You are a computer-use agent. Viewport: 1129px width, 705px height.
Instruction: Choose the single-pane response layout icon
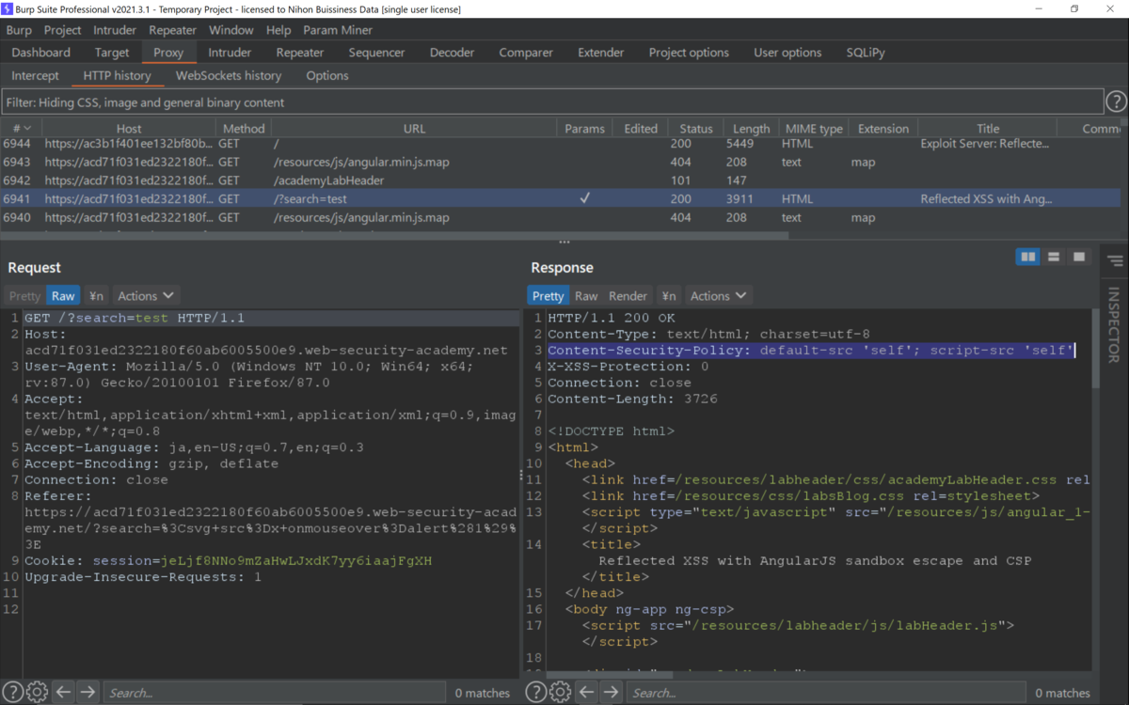point(1078,256)
